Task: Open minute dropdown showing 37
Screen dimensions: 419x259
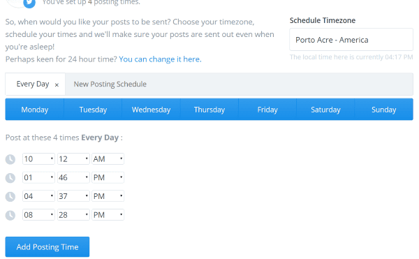Action: [73, 196]
